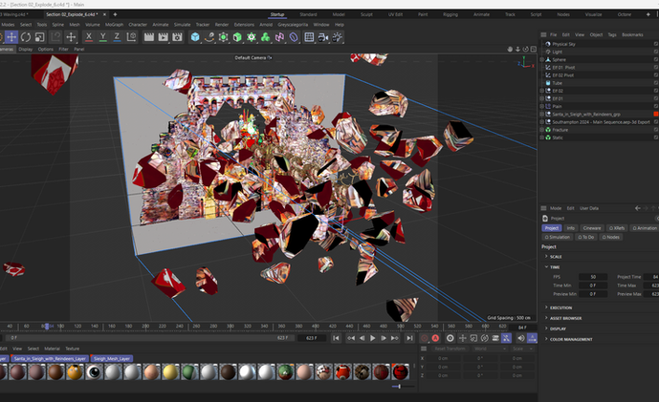Toggle the Y axis lock
The height and width of the screenshot is (402, 659).
103,37
